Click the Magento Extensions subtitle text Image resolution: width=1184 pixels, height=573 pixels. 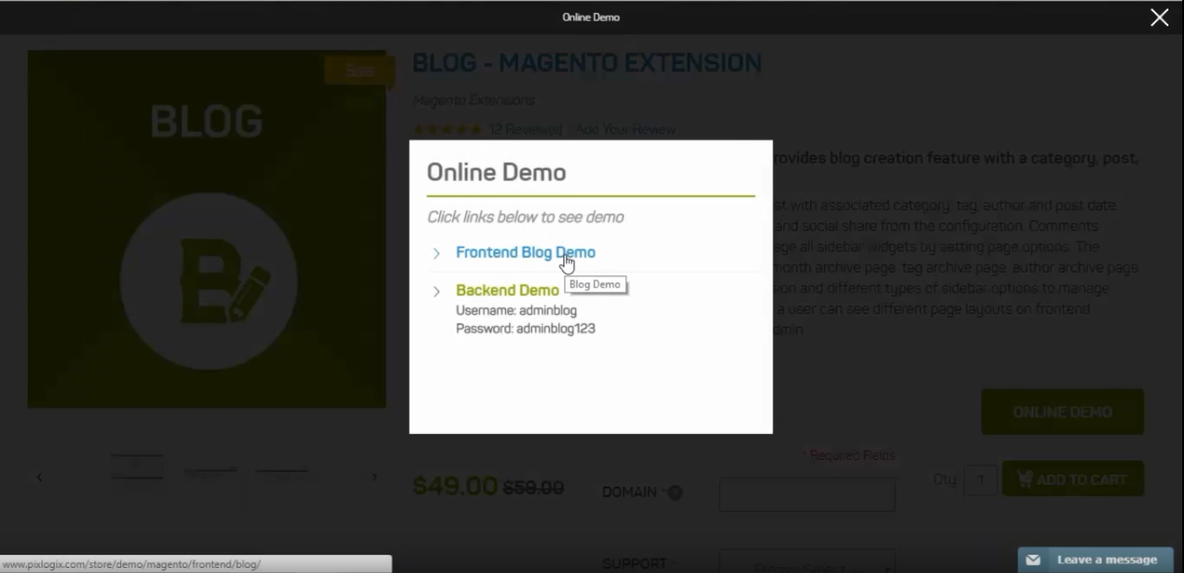click(x=473, y=101)
